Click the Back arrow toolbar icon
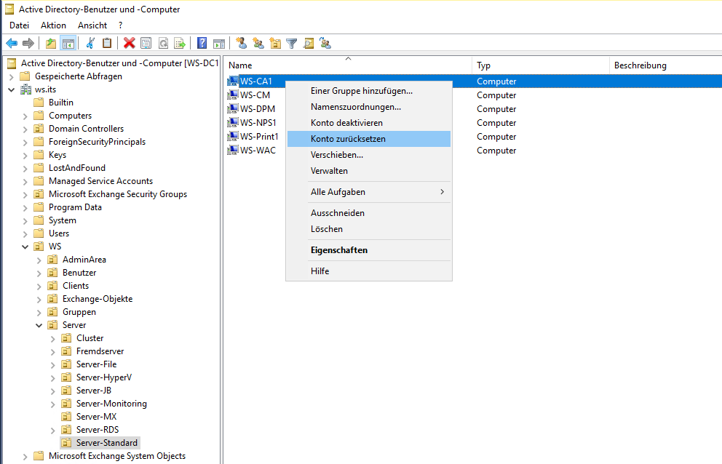 coord(12,43)
